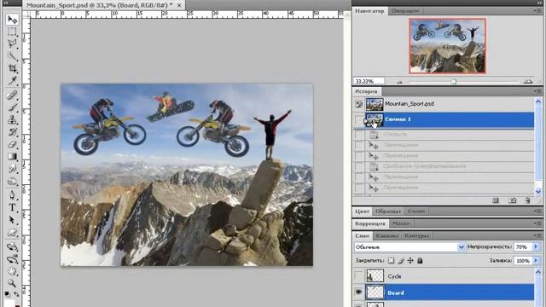Select the Path Selection tool
546x307 pixels.
[x=12, y=220]
